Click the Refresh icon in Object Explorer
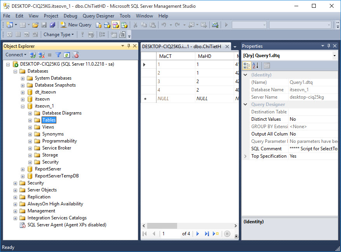The width and height of the screenshot is (341, 252). 67,55
